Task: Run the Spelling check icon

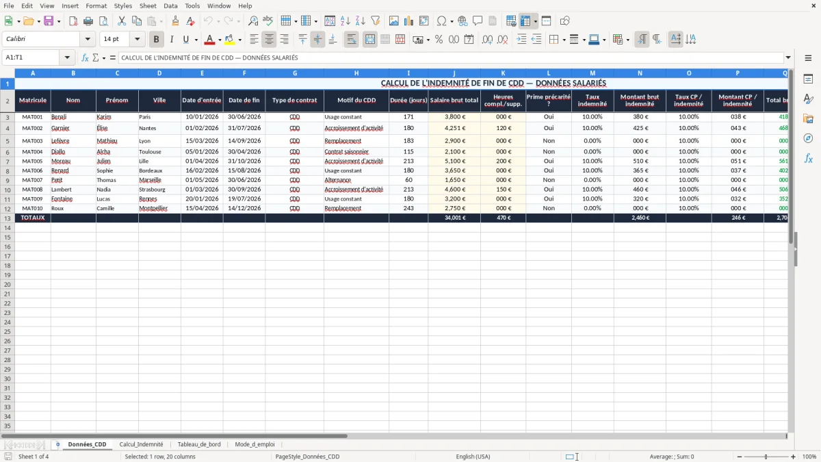Action: coord(268,21)
